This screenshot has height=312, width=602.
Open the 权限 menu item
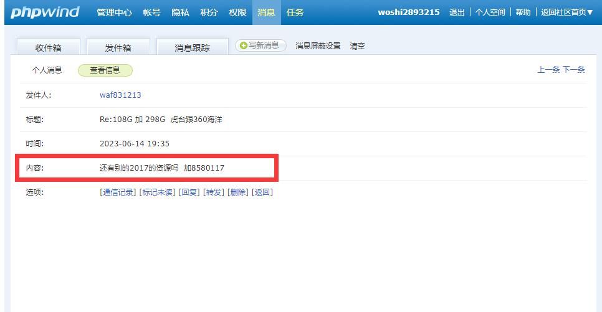tap(237, 12)
